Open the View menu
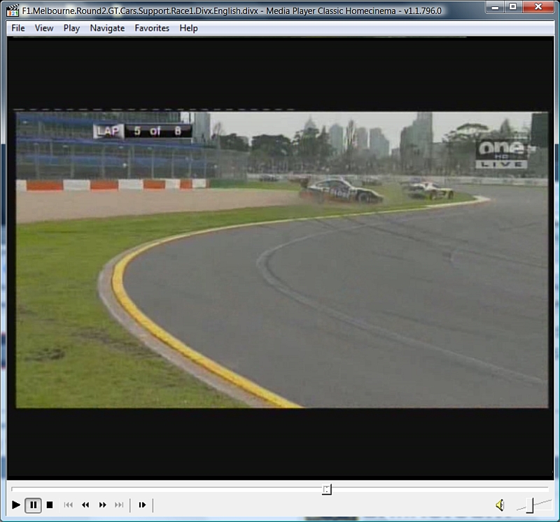The width and height of the screenshot is (560, 522). 44,28
